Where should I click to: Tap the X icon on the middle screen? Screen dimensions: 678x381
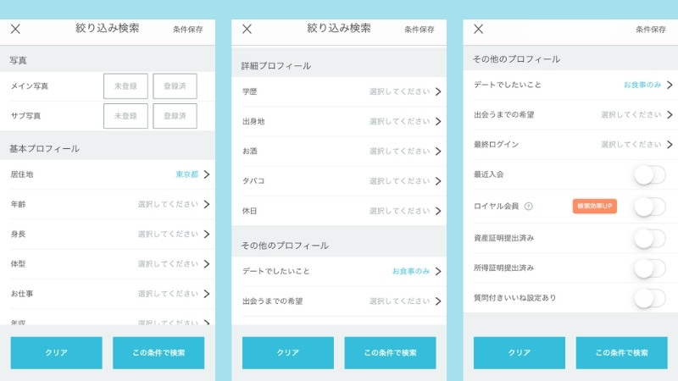point(247,29)
